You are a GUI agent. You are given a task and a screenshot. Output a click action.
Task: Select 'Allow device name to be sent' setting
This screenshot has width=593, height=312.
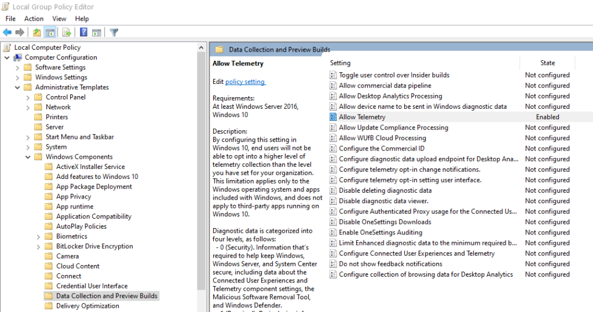[x=423, y=107]
